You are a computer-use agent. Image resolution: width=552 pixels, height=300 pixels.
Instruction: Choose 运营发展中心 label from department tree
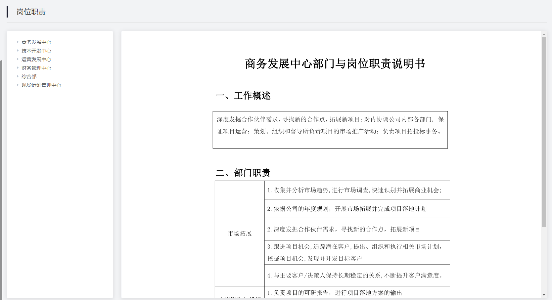(36, 60)
